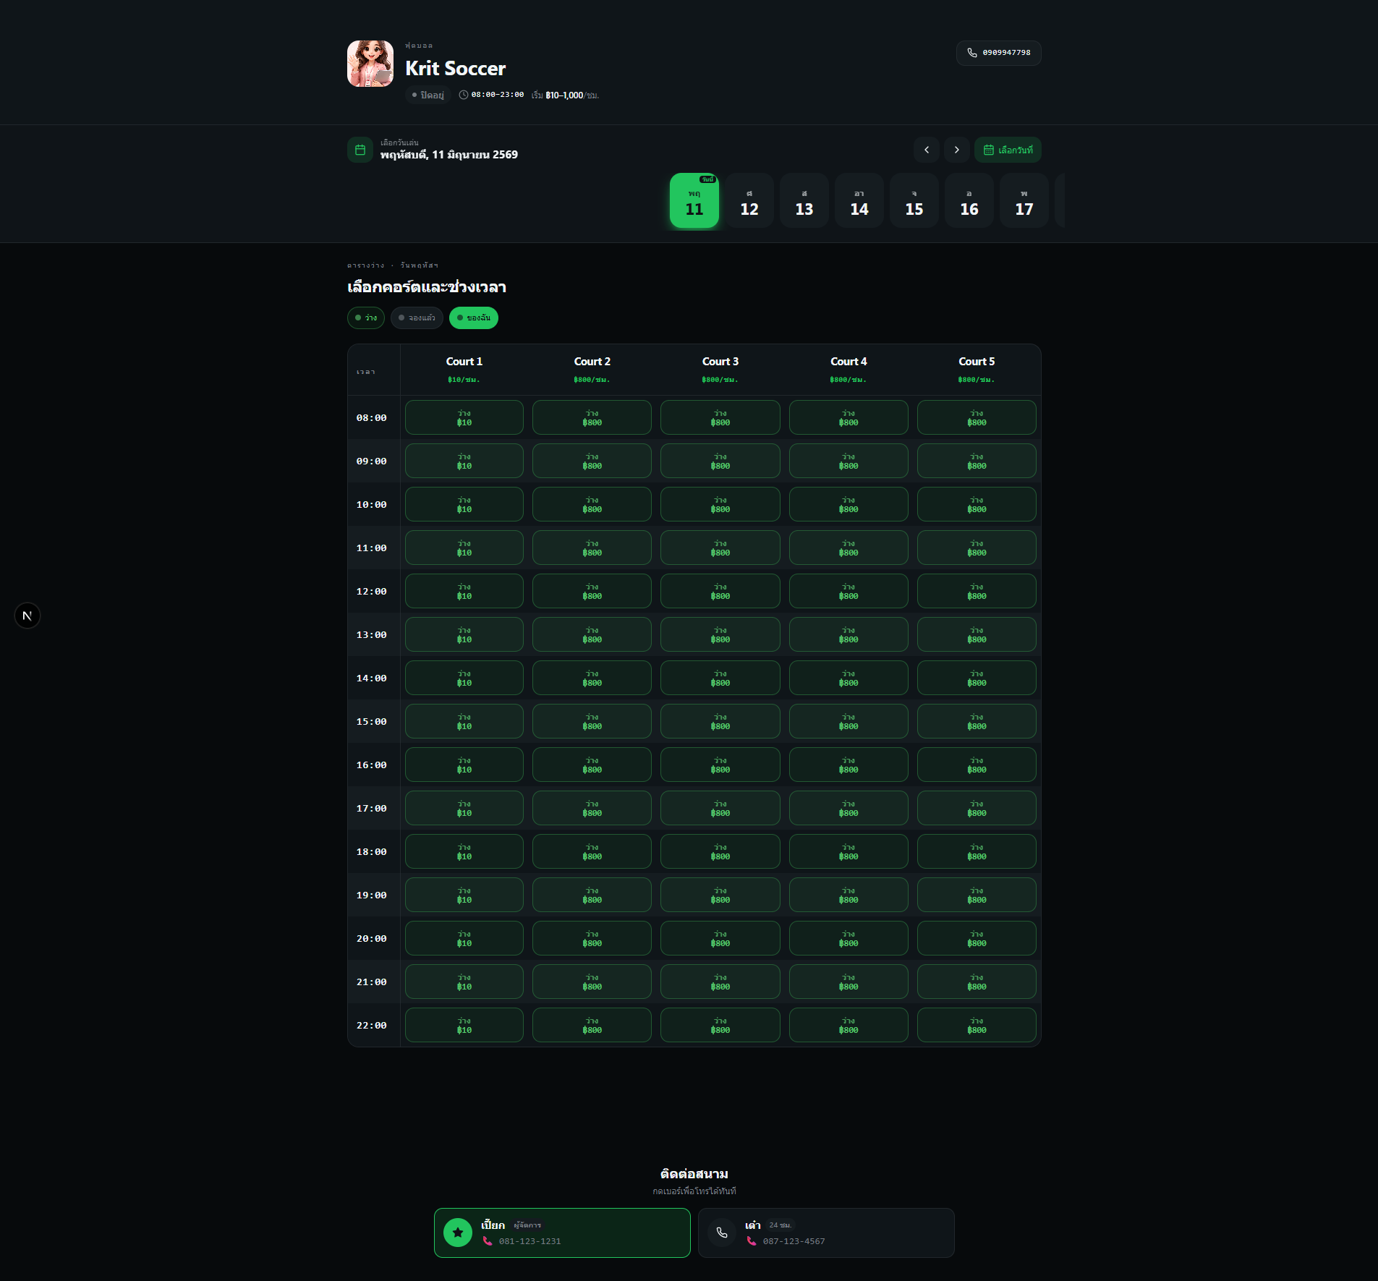The image size is (1378, 1281).
Task: Click the Court 1 column header
Action: click(x=464, y=370)
